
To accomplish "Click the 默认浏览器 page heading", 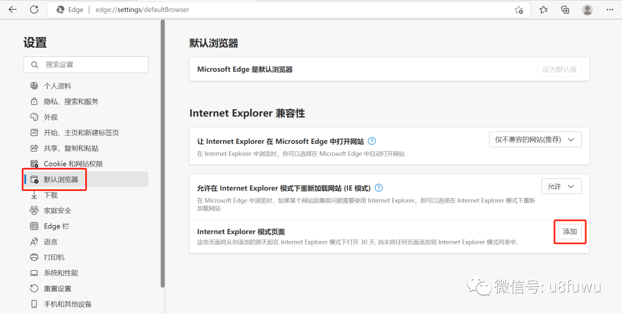I will pos(214,43).
